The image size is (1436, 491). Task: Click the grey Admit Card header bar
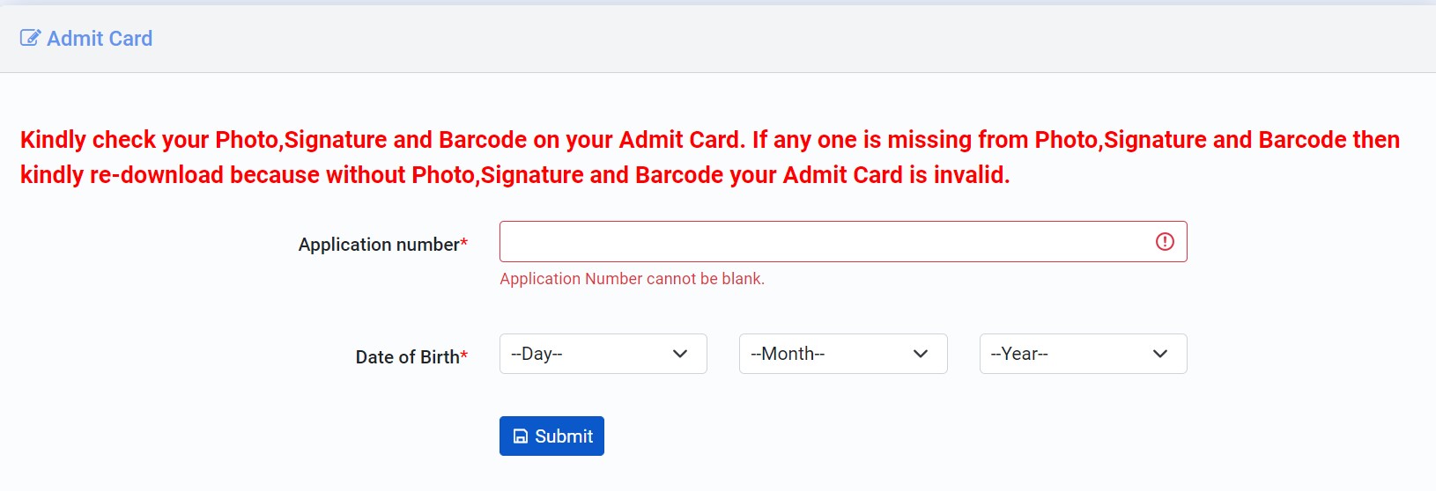point(718,39)
